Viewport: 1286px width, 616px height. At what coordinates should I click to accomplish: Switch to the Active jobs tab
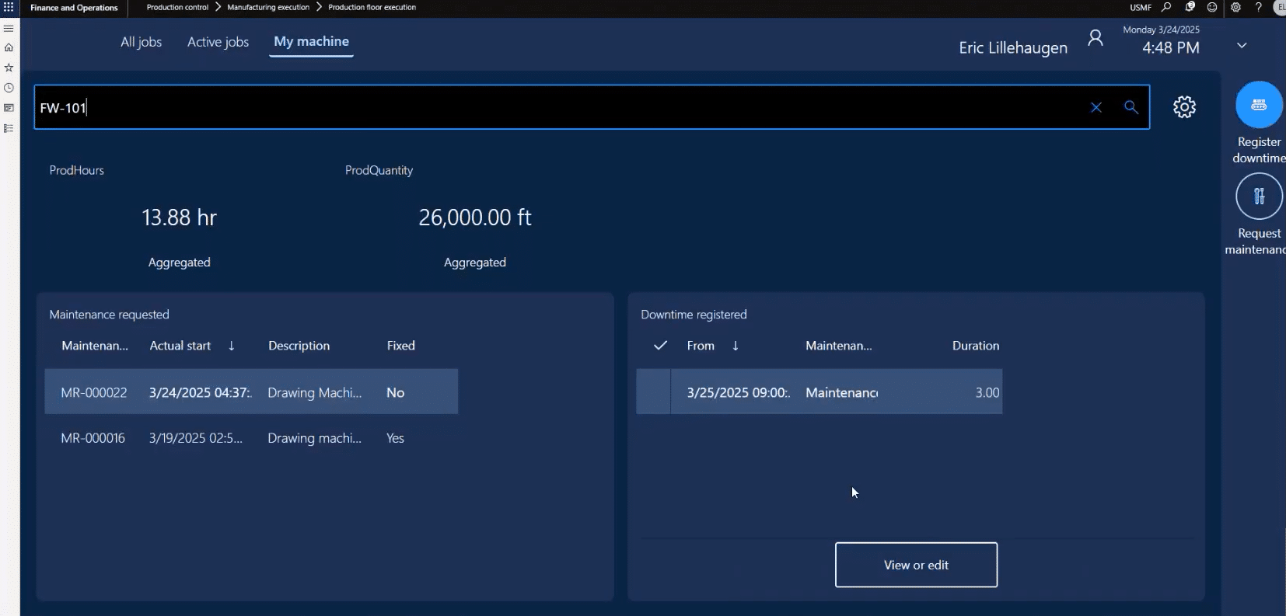(218, 42)
